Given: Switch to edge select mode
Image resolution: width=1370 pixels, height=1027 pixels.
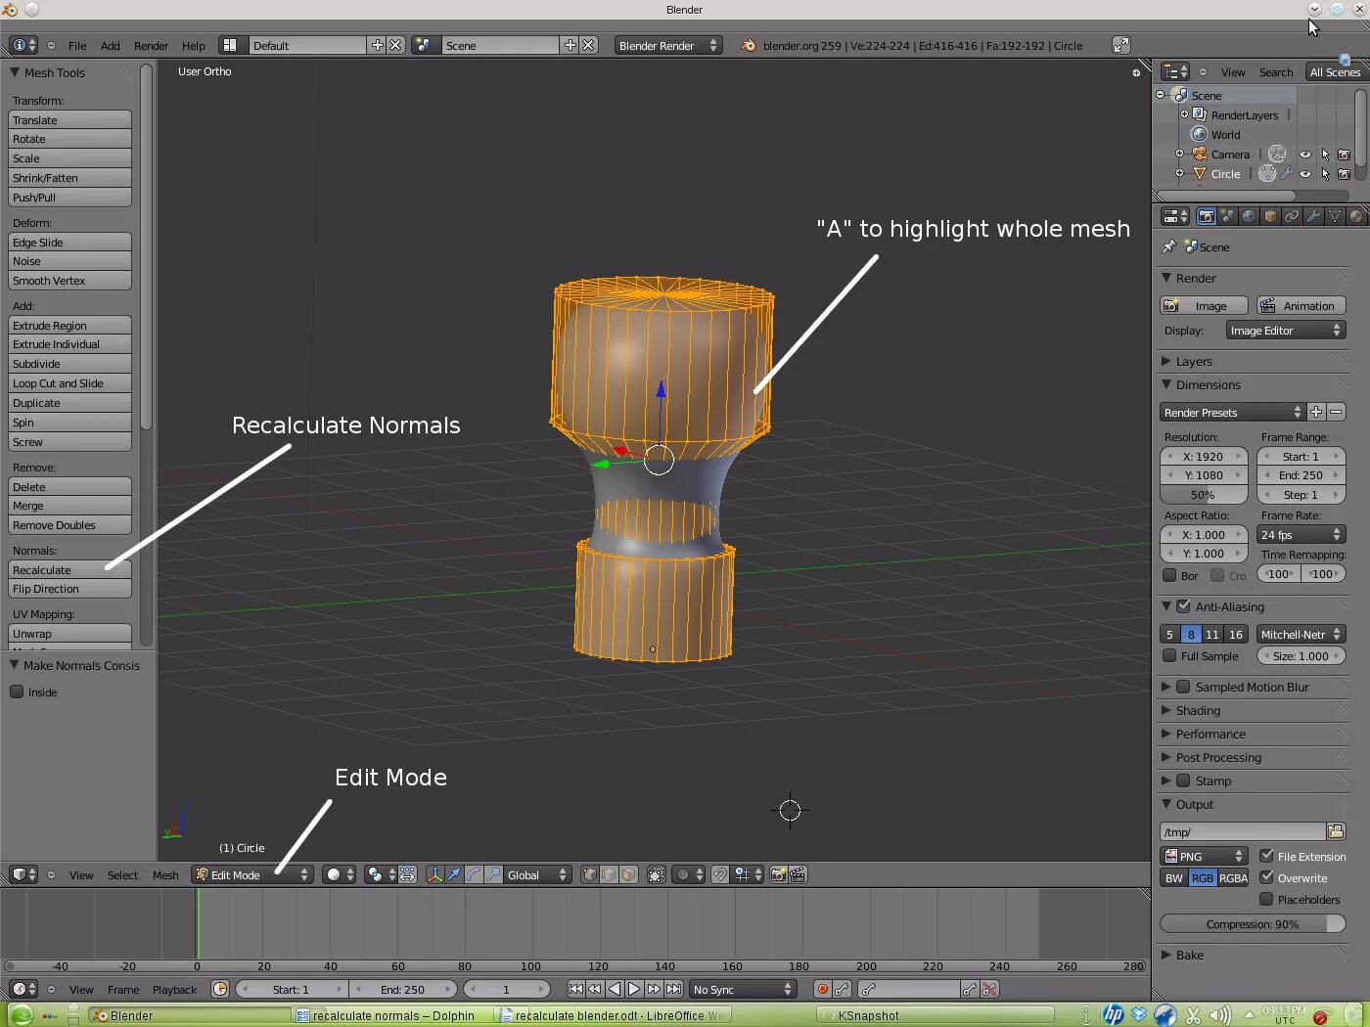Looking at the screenshot, I should tap(609, 874).
